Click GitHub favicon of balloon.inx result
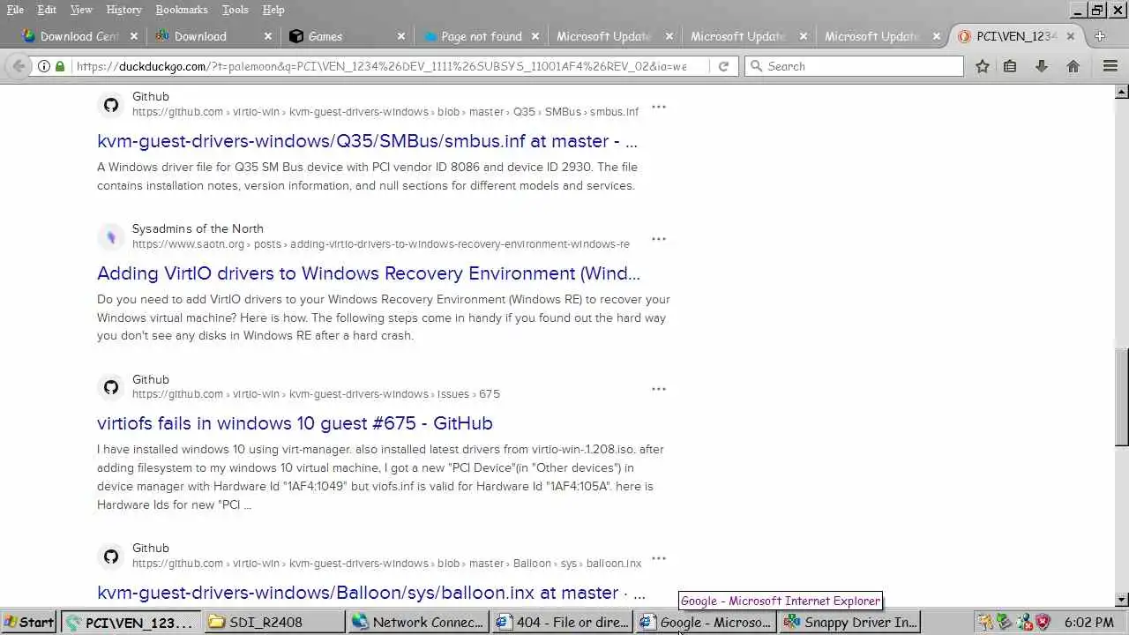1129x635 pixels. coord(111,557)
